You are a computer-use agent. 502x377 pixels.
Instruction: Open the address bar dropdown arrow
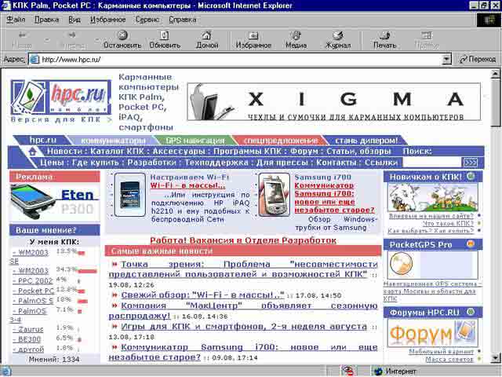[446, 60]
